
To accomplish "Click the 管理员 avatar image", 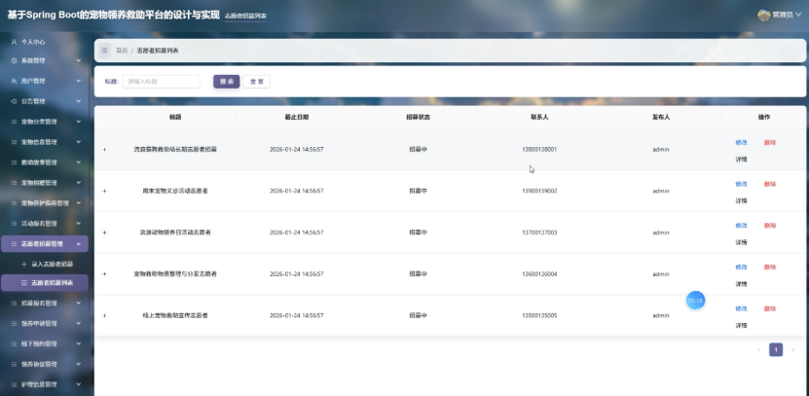I will point(763,15).
